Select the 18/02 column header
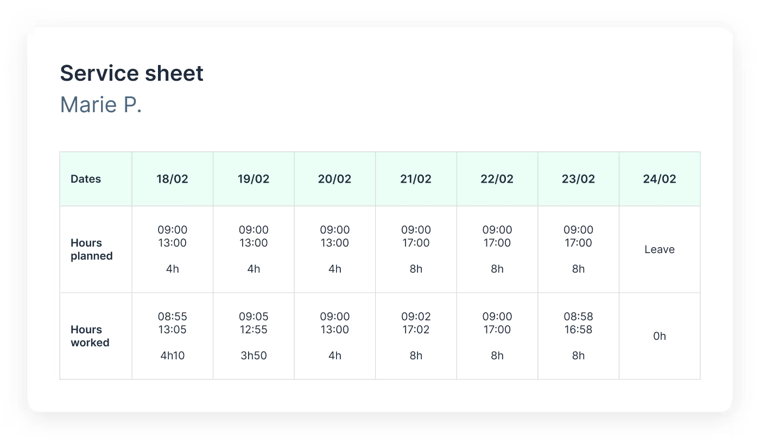760x439 pixels. (172, 179)
